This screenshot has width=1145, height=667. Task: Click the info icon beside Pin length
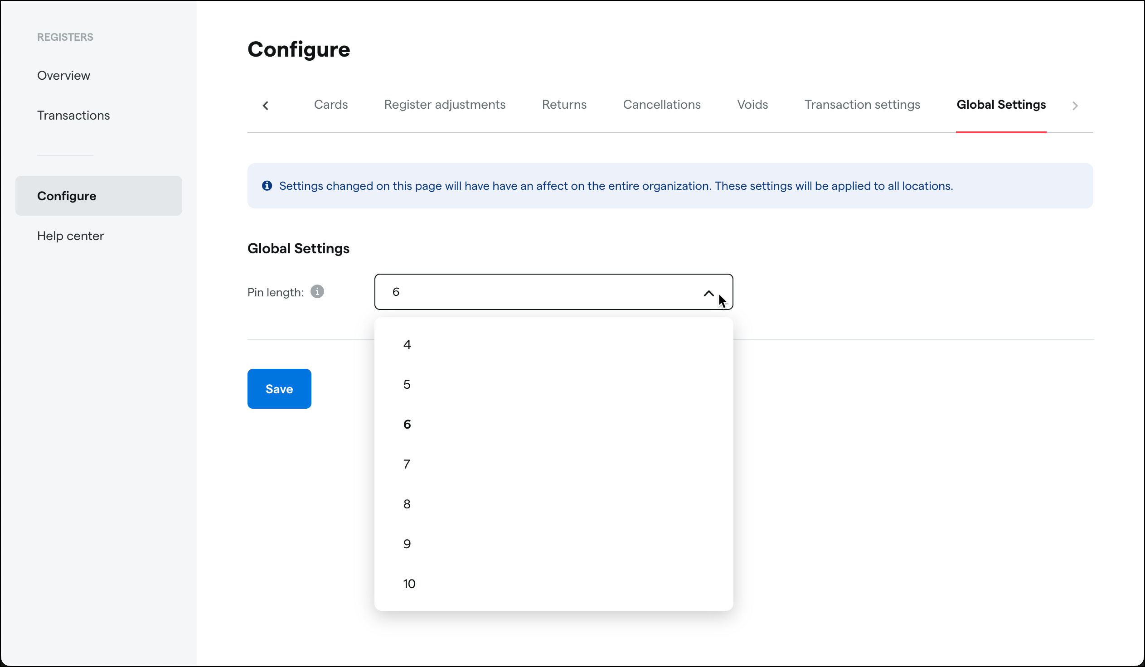[x=317, y=292]
